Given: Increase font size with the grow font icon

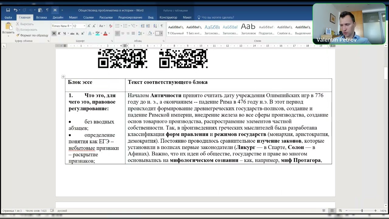Looking at the screenshot, I should click(89, 26).
